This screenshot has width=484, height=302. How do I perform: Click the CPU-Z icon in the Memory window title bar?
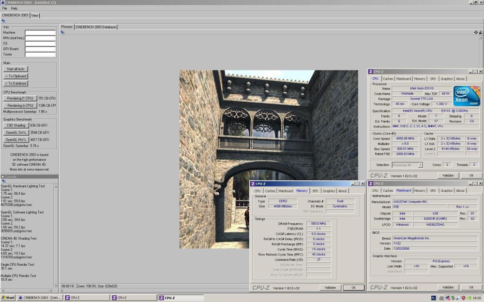coord(252,184)
